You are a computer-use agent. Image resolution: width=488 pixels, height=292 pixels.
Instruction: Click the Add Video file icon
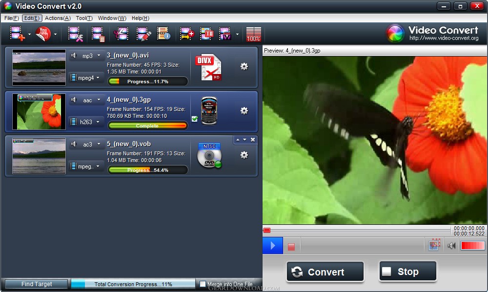pyautogui.click(x=17, y=34)
